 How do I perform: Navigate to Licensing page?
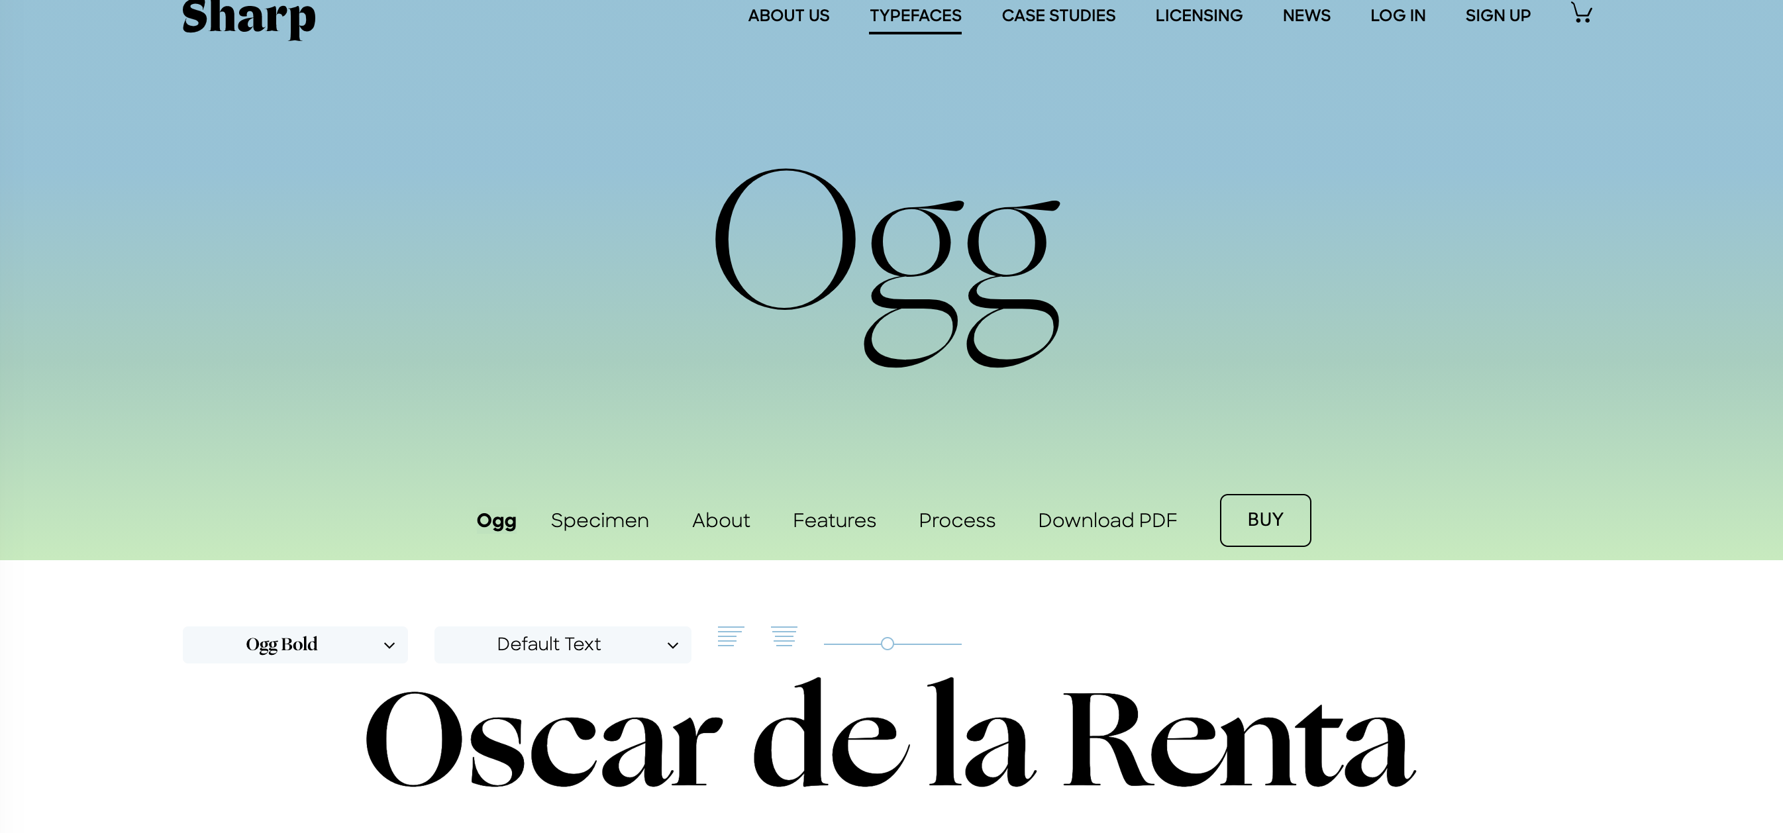click(1198, 15)
